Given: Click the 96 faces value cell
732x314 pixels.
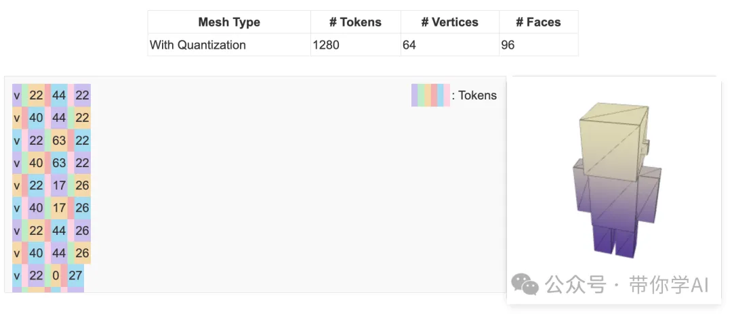Looking at the screenshot, I should pyautogui.click(x=508, y=45).
